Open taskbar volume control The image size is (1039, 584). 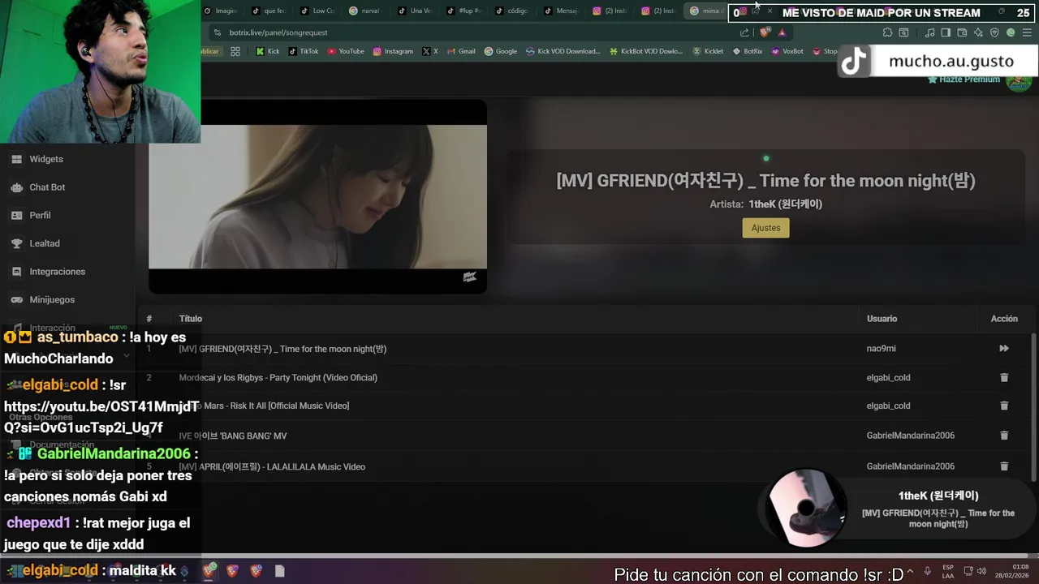(x=981, y=571)
